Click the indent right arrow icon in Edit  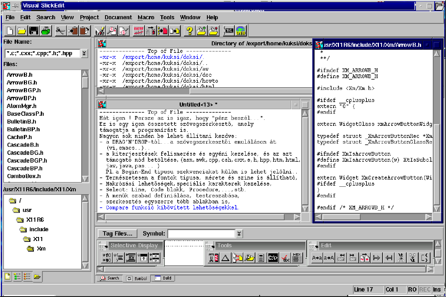[377, 258]
